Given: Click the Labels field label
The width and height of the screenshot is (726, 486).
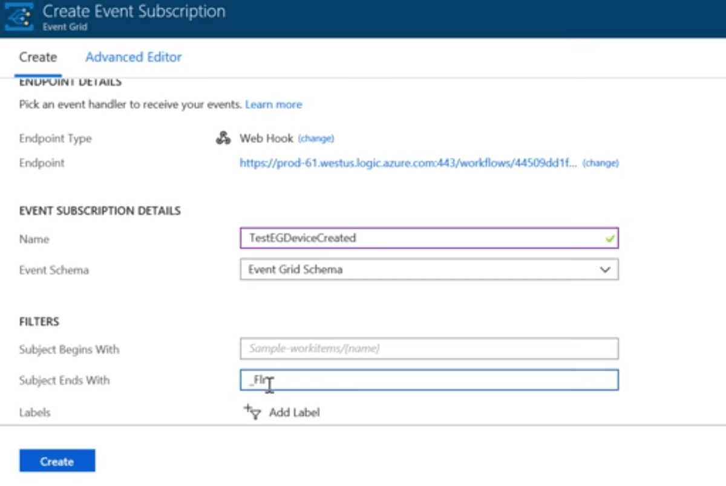Looking at the screenshot, I should (x=35, y=413).
